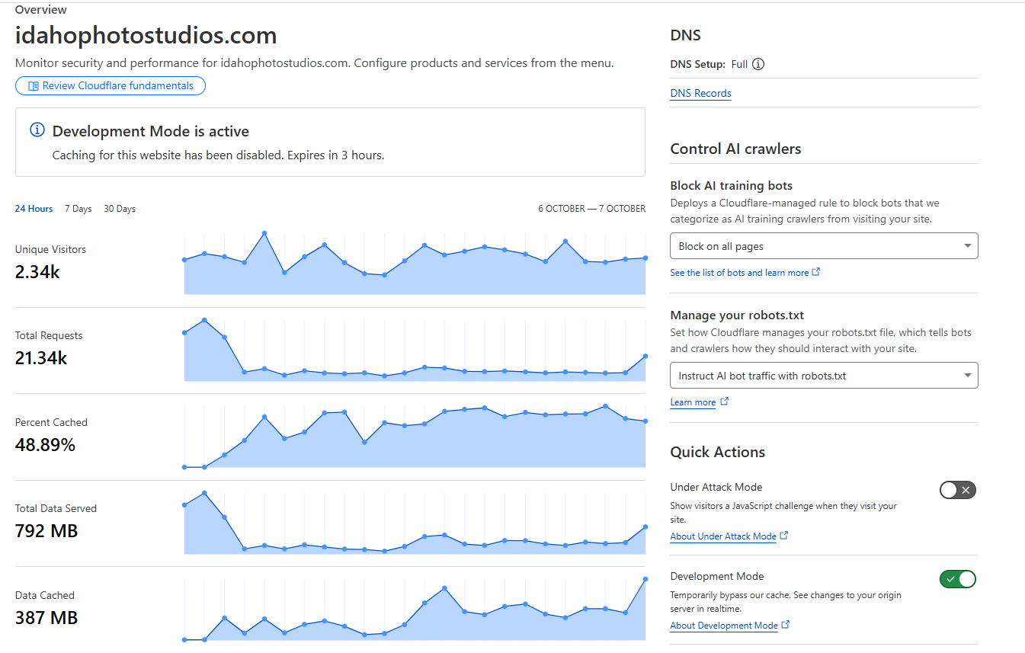Open Review Cloudflare fundamentals

coord(111,86)
